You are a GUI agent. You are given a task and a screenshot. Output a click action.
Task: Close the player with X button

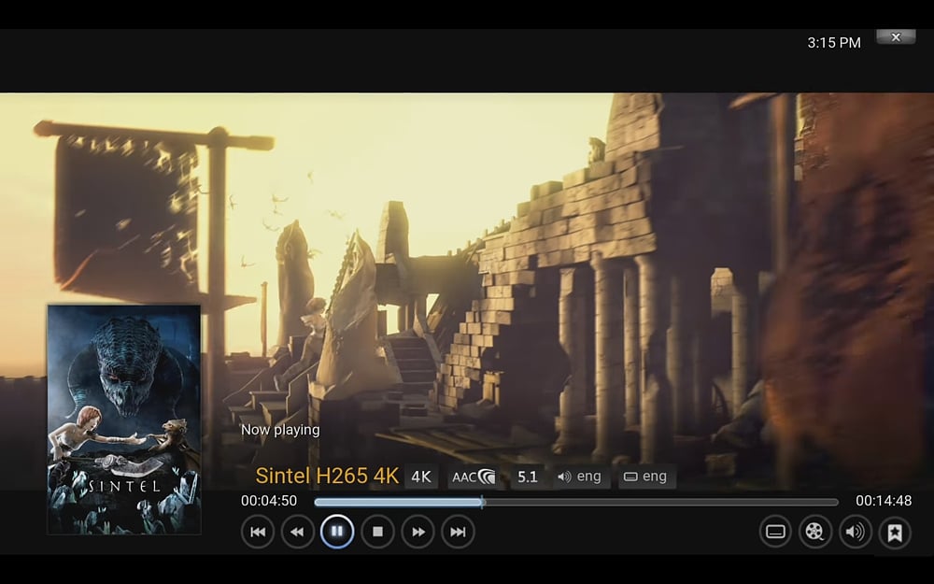pyautogui.click(x=896, y=37)
